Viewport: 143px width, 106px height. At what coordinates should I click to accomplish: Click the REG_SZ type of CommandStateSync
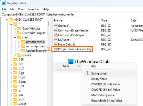pyautogui.click(x=106, y=35)
